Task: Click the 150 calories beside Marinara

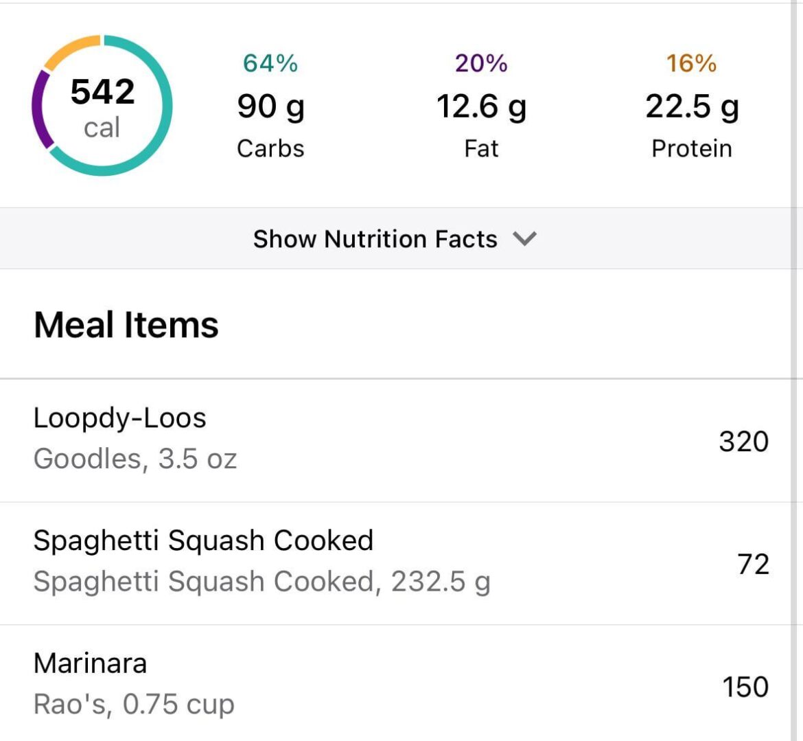Action: 745,686
